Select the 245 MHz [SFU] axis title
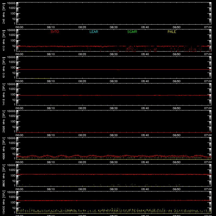Viewport: 216px width, 216px height. tap(4, 13)
